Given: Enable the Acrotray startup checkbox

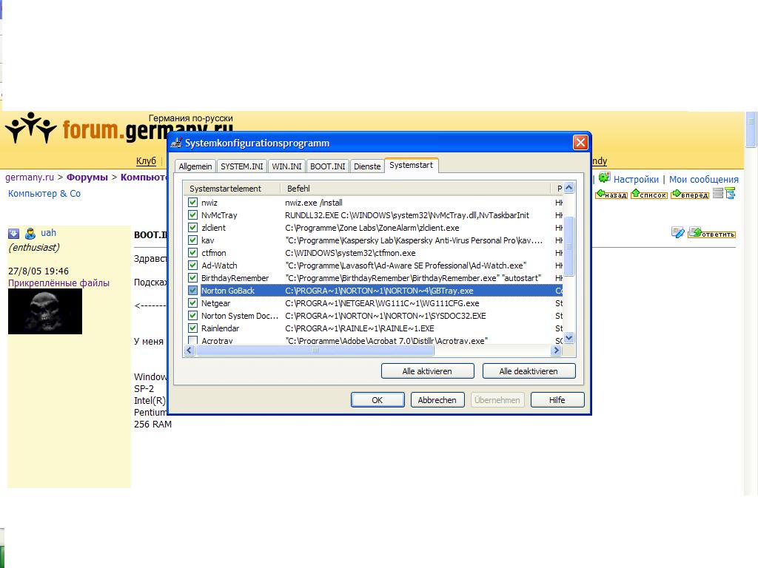Looking at the screenshot, I should coord(192,341).
